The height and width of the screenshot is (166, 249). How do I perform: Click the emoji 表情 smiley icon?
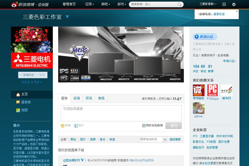pos(63,125)
